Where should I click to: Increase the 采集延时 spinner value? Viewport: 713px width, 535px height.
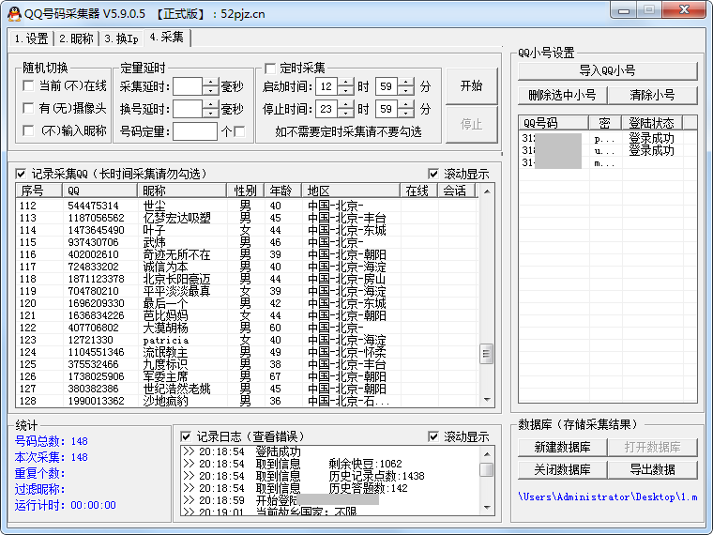tap(210, 82)
